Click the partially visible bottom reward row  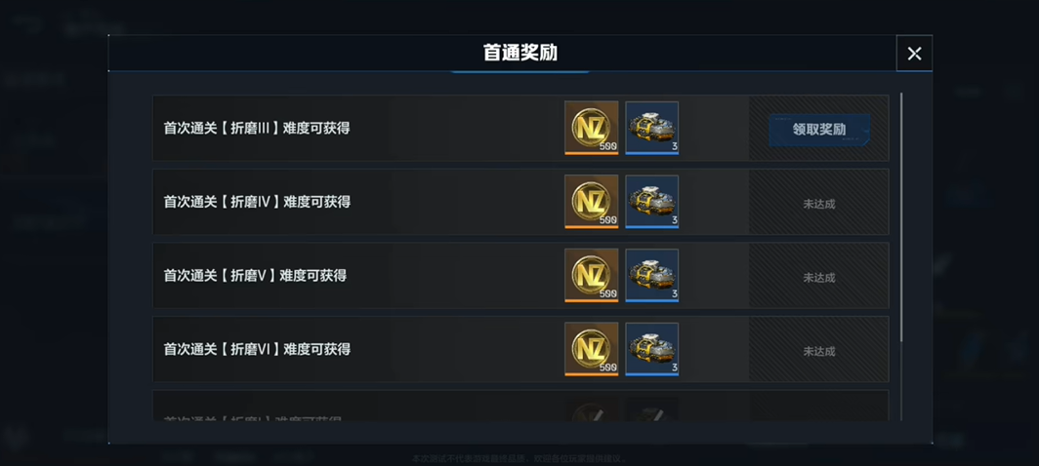[520, 406]
